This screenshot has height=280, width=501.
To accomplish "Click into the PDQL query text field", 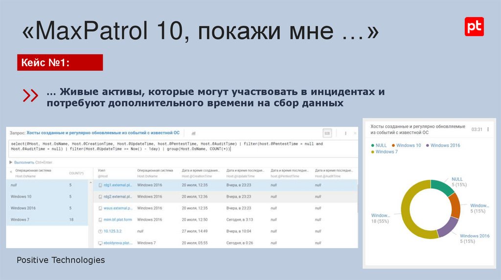I will point(183,148).
